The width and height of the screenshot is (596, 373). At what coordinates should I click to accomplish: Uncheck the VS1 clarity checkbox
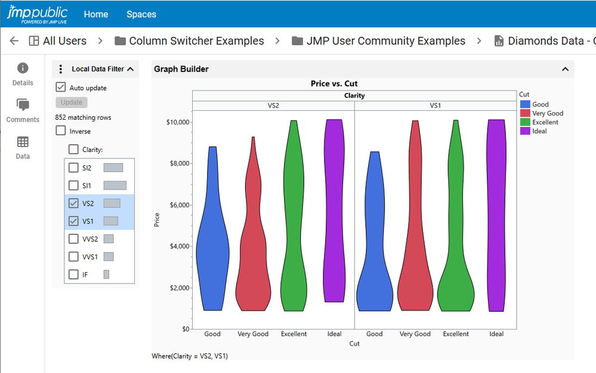click(x=73, y=221)
